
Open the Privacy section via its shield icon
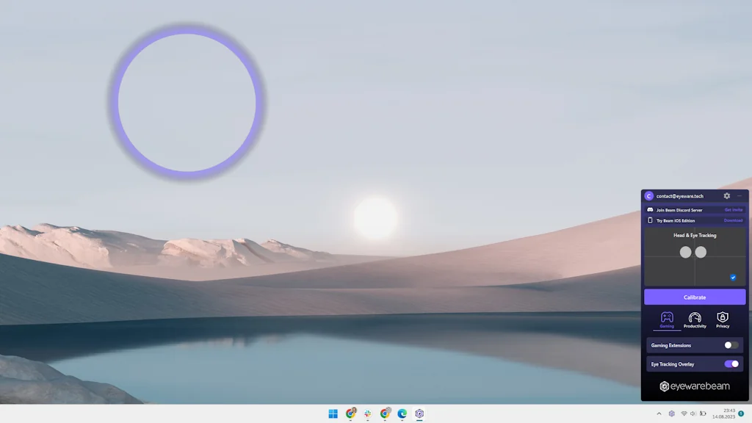click(723, 317)
